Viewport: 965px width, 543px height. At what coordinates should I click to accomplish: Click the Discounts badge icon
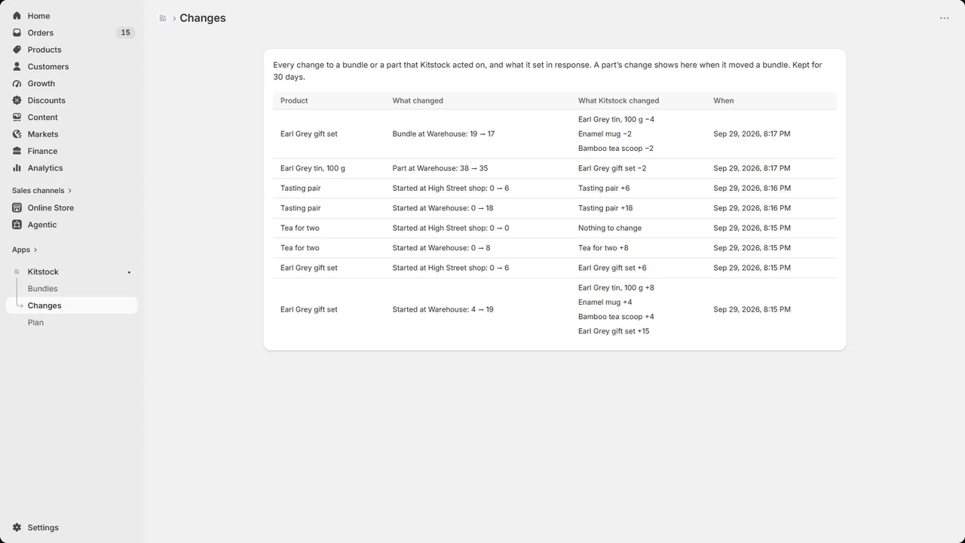coord(17,100)
